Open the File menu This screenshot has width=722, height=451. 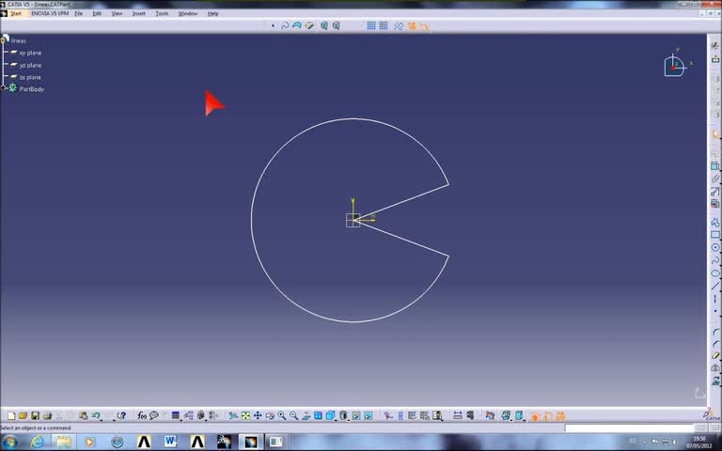(x=79, y=13)
